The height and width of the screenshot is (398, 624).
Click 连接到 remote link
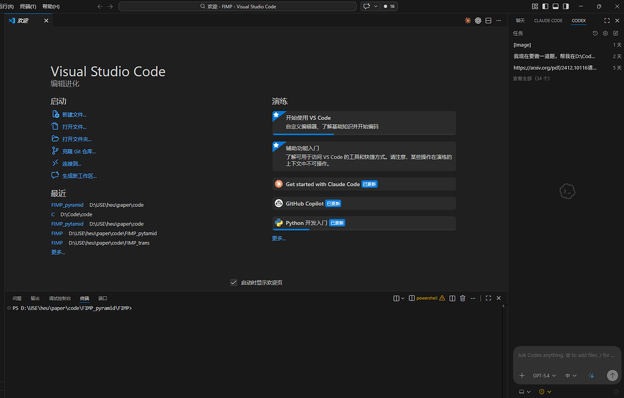(71, 164)
